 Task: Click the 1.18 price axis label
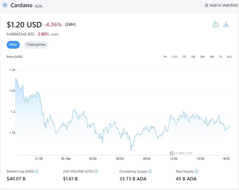coord(12,133)
